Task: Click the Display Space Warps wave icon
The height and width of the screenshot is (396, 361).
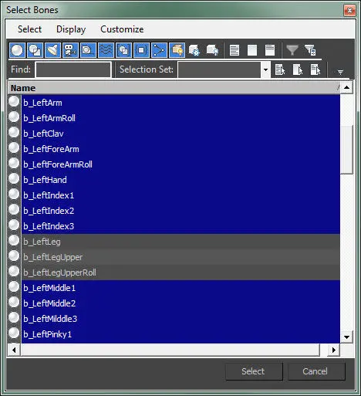Action: [106, 50]
